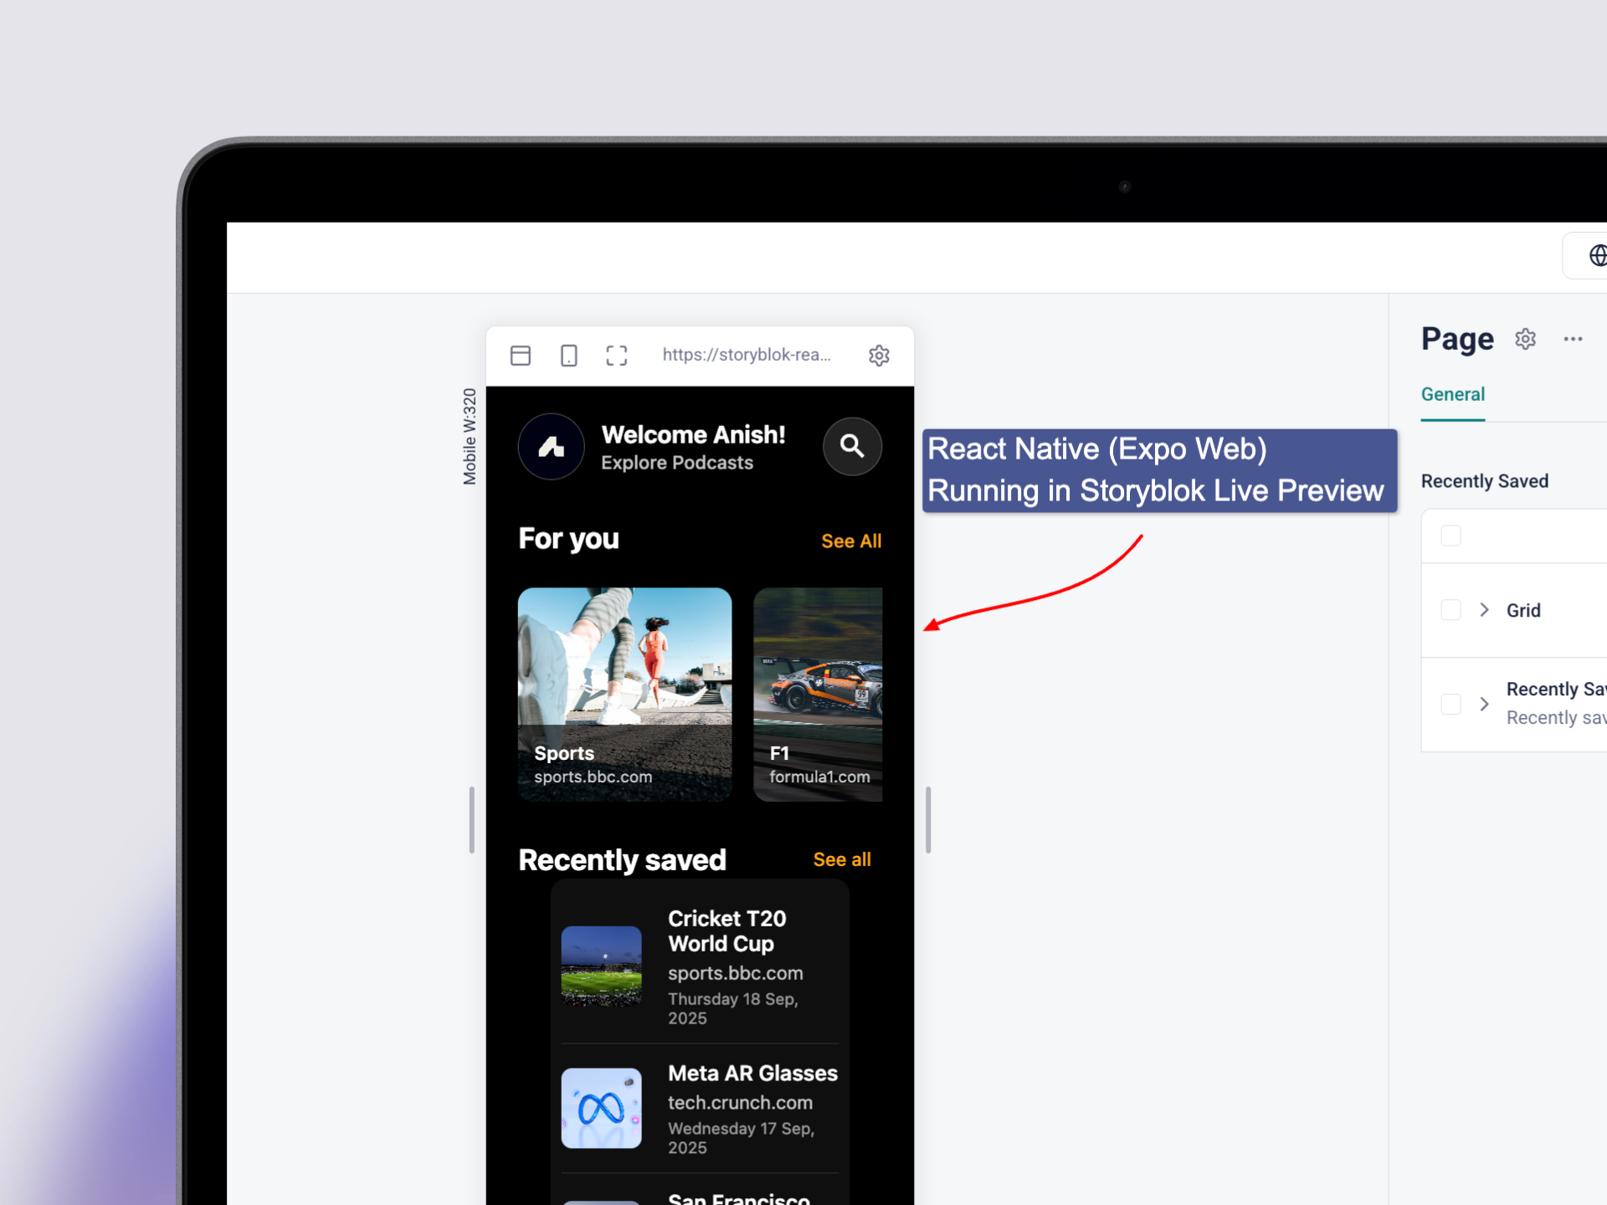
Task: Open Page settings gear icon
Action: (x=1525, y=339)
